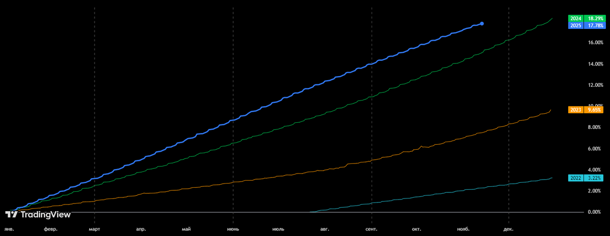Select the orange 2023 series label
Viewport: 610px width, 236px height.
click(575, 110)
